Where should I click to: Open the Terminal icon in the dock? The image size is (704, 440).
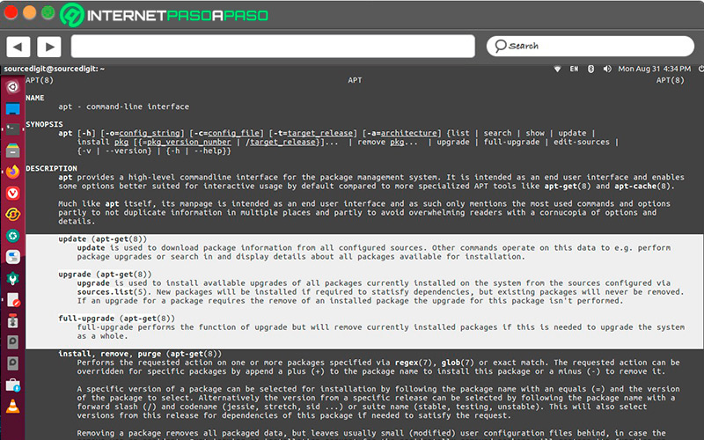click(x=12, y=129)
